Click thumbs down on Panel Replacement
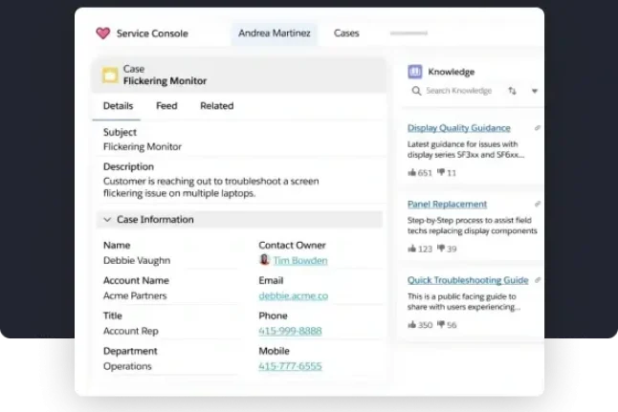This screenshot has height=412, width=618. pos(441,249)
